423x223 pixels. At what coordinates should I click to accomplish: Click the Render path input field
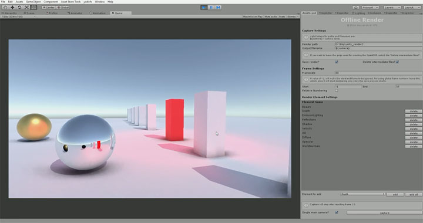pyautogui.click(x=378, y=44)
